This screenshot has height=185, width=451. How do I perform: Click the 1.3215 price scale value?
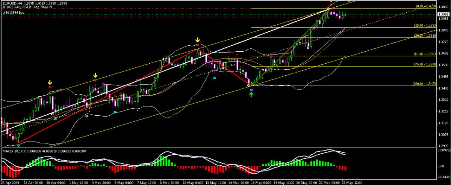click(x=443, y=112)
